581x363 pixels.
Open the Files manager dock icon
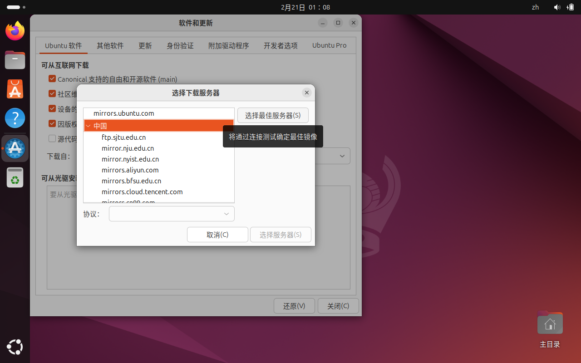[x=15, y=60]
